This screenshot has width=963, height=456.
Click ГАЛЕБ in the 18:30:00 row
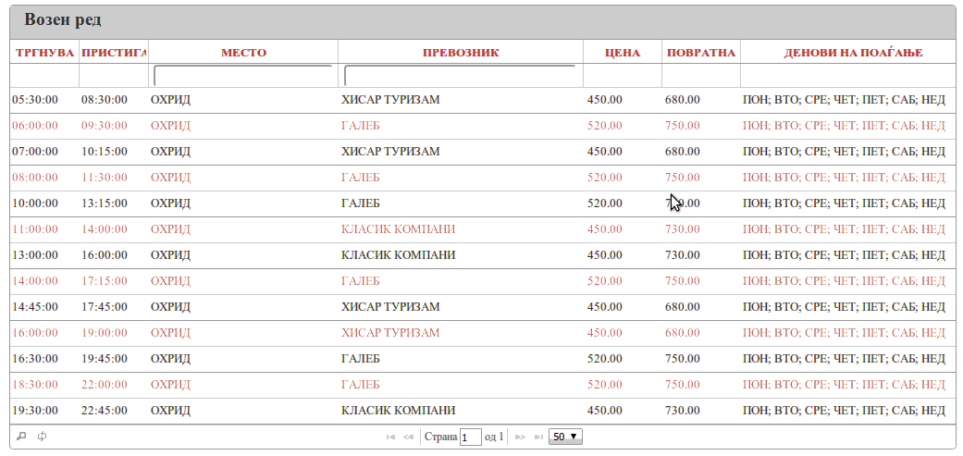[361, 385]
